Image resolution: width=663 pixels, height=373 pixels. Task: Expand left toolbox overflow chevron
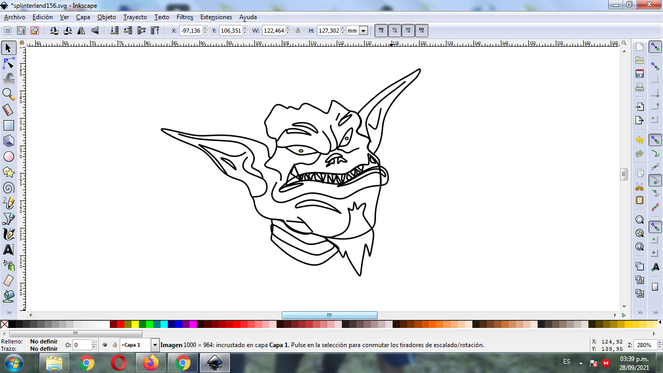[8, 313]
